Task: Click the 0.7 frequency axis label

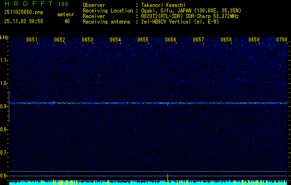Action: pos(4,152)
